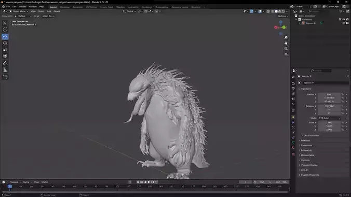Disable Wenom P in renders camera icon
This screenshot has width=351, height=197.
tap(347, 23)
